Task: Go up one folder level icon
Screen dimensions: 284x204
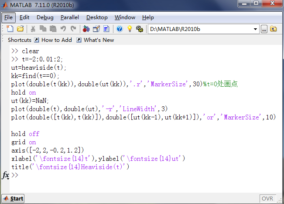Action: (x=274, y=29)
